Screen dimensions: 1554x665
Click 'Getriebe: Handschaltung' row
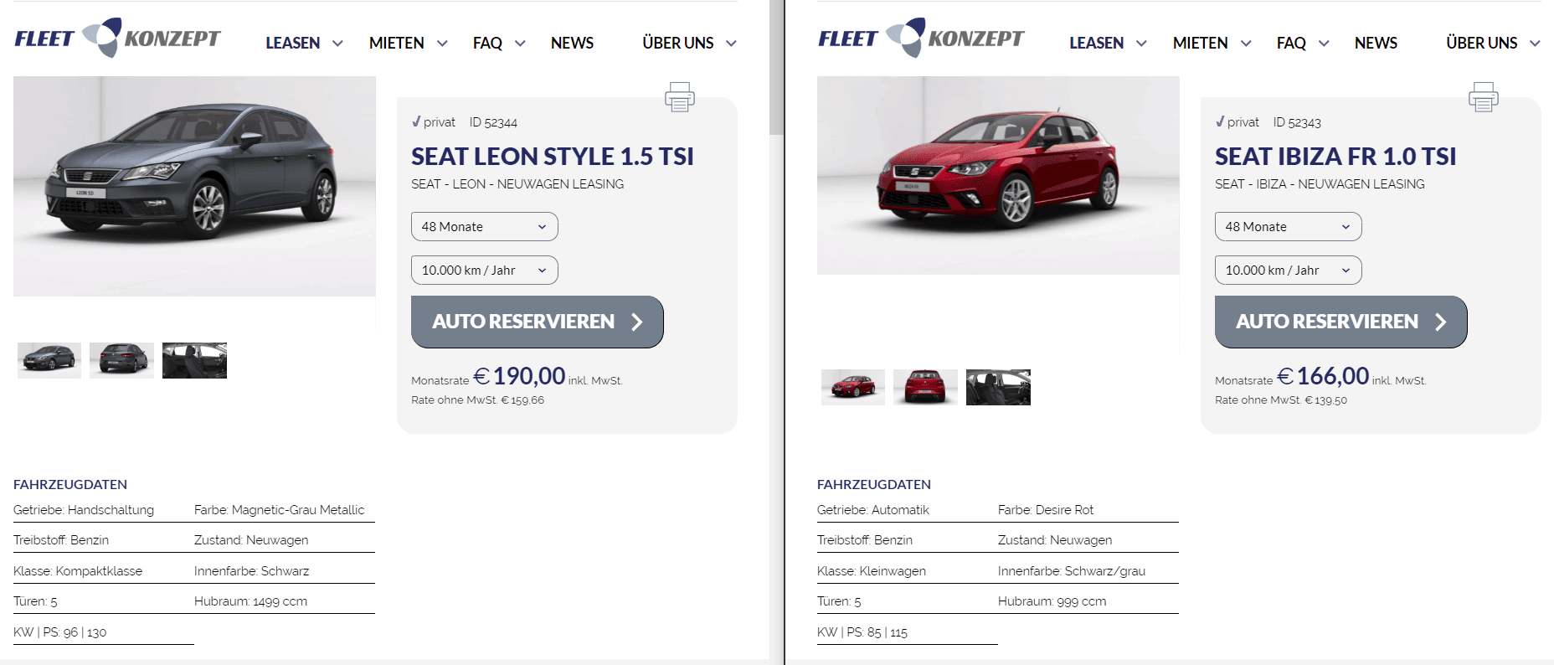coord(84,510)
